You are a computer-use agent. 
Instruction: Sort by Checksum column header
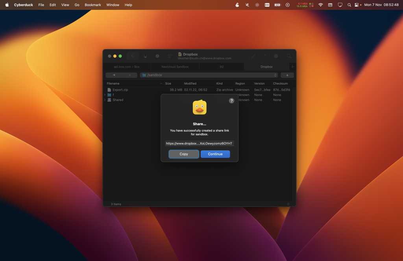282,84
